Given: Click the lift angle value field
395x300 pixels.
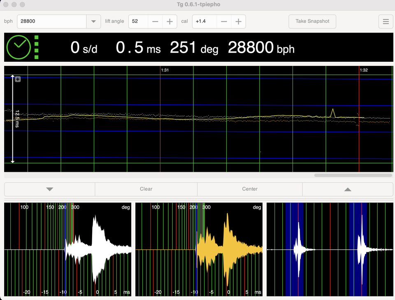Looking at the screenshot, I should [x=138, y=22].
